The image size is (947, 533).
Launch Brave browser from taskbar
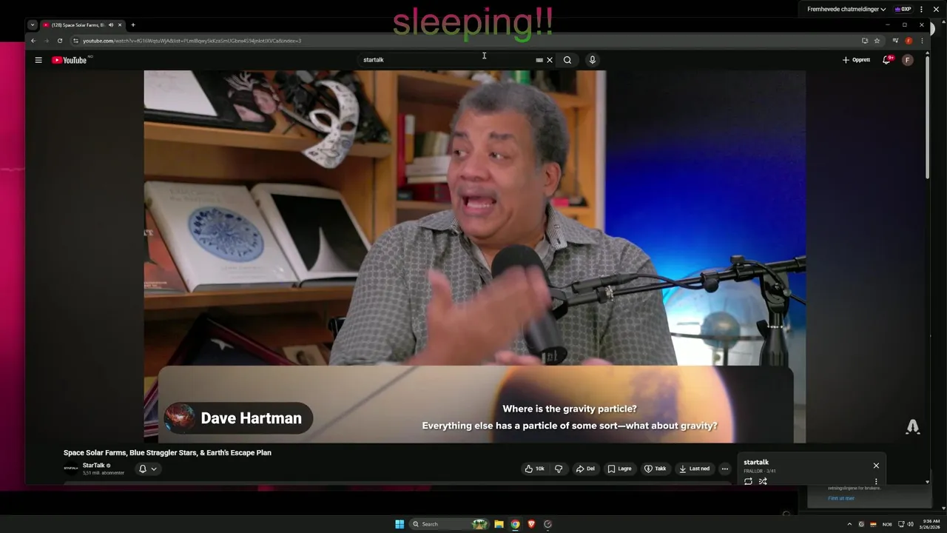(531, 524)
